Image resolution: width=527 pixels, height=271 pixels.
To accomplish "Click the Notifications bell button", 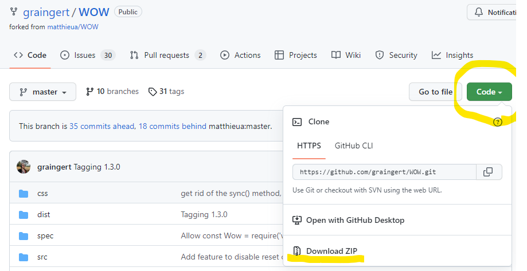I will click(491, 13).
